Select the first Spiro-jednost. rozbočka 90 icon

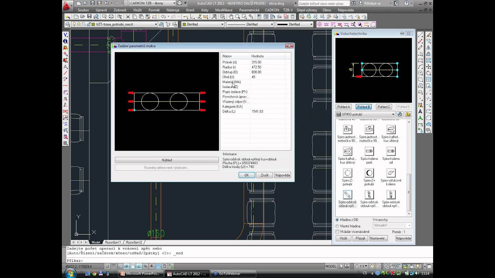tap(347, 130)
